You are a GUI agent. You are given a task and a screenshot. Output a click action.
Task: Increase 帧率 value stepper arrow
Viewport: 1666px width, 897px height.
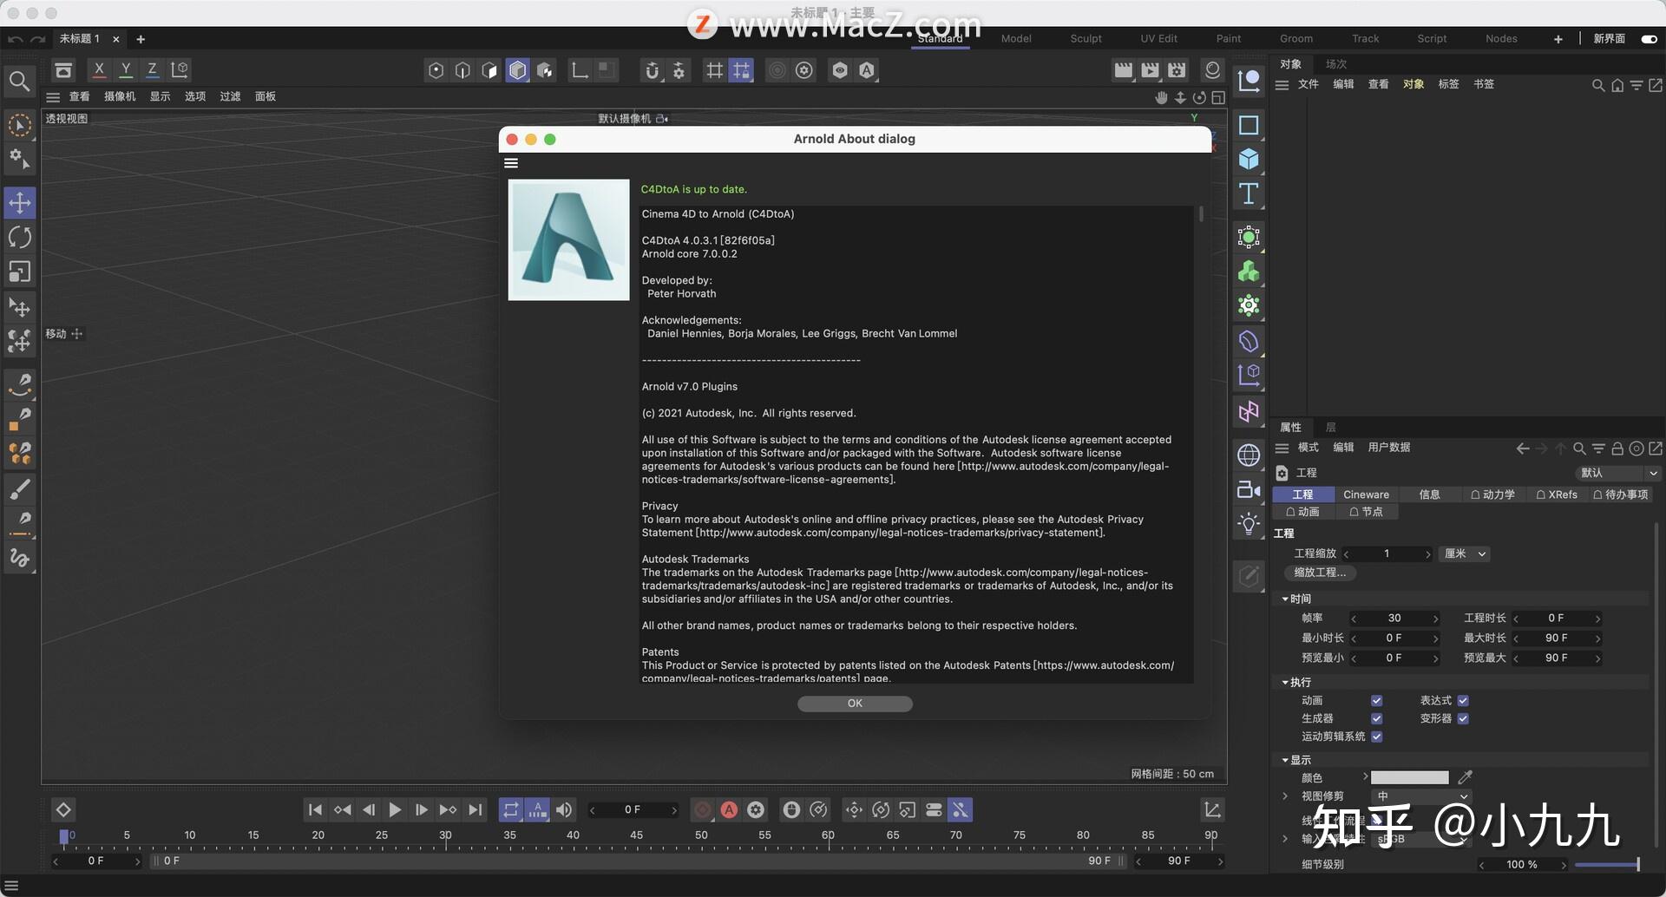pyautogui.click(x=1435, y=619)
